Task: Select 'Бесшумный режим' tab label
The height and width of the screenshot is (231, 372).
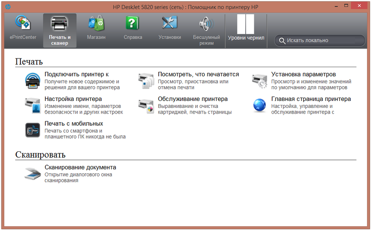Action: pyautogui.click(x=206, y=40)
